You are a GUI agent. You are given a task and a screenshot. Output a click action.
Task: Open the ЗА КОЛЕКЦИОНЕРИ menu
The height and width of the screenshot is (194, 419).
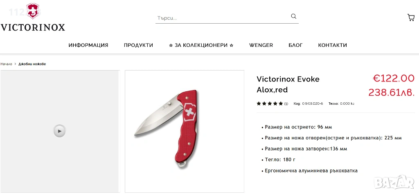coord(201,45)
